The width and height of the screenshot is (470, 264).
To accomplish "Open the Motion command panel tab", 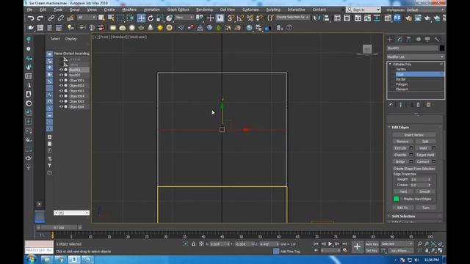I will point(418,39).
